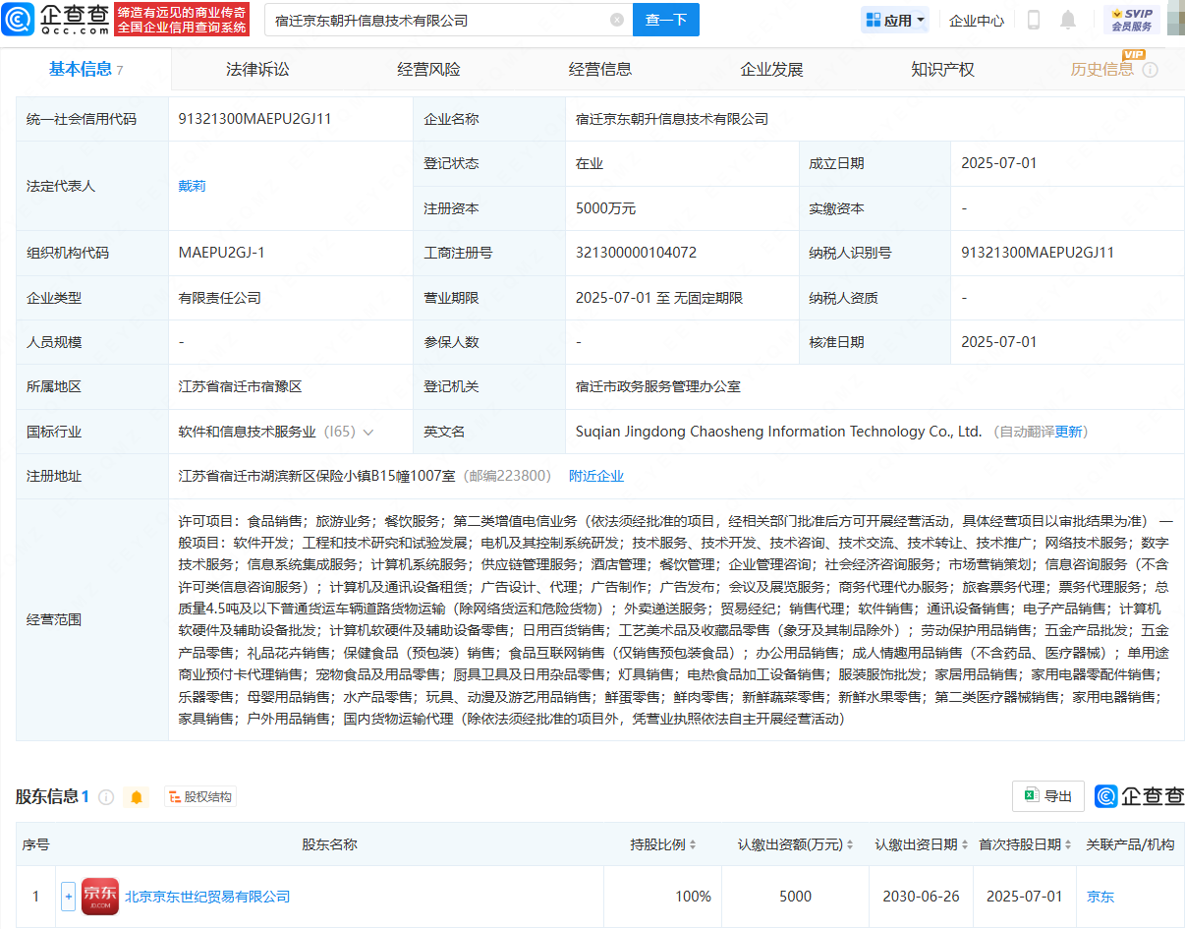Select credit code 91321300MAEPU2GJ11 in top row
The width and height of the screenshot is (1185, 929).
(x=254, y=119)
